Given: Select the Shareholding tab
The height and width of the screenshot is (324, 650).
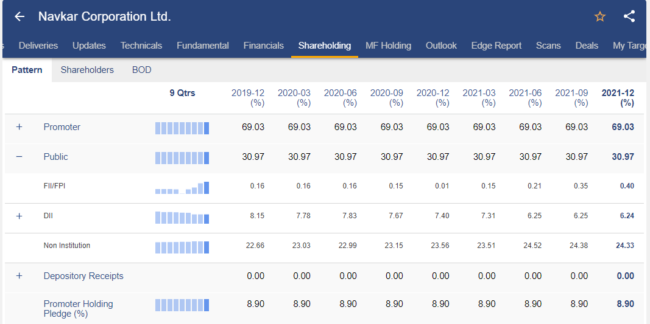Looking at the screenshot, I should coord(325,46).
